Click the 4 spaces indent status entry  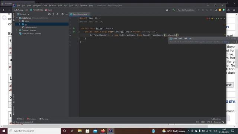[217, 122]
